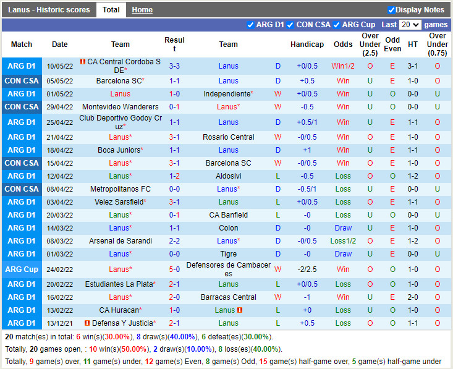Toggle the Display Notes checkbox

391,10
